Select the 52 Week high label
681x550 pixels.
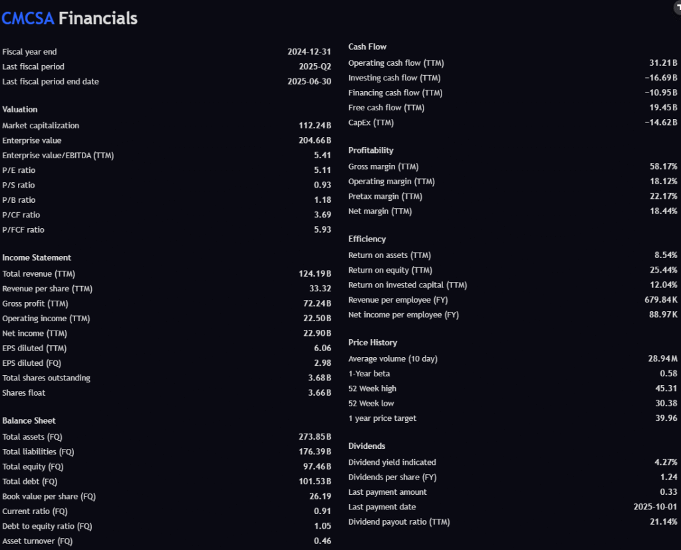pyautogui.click(x=372, y=388)
